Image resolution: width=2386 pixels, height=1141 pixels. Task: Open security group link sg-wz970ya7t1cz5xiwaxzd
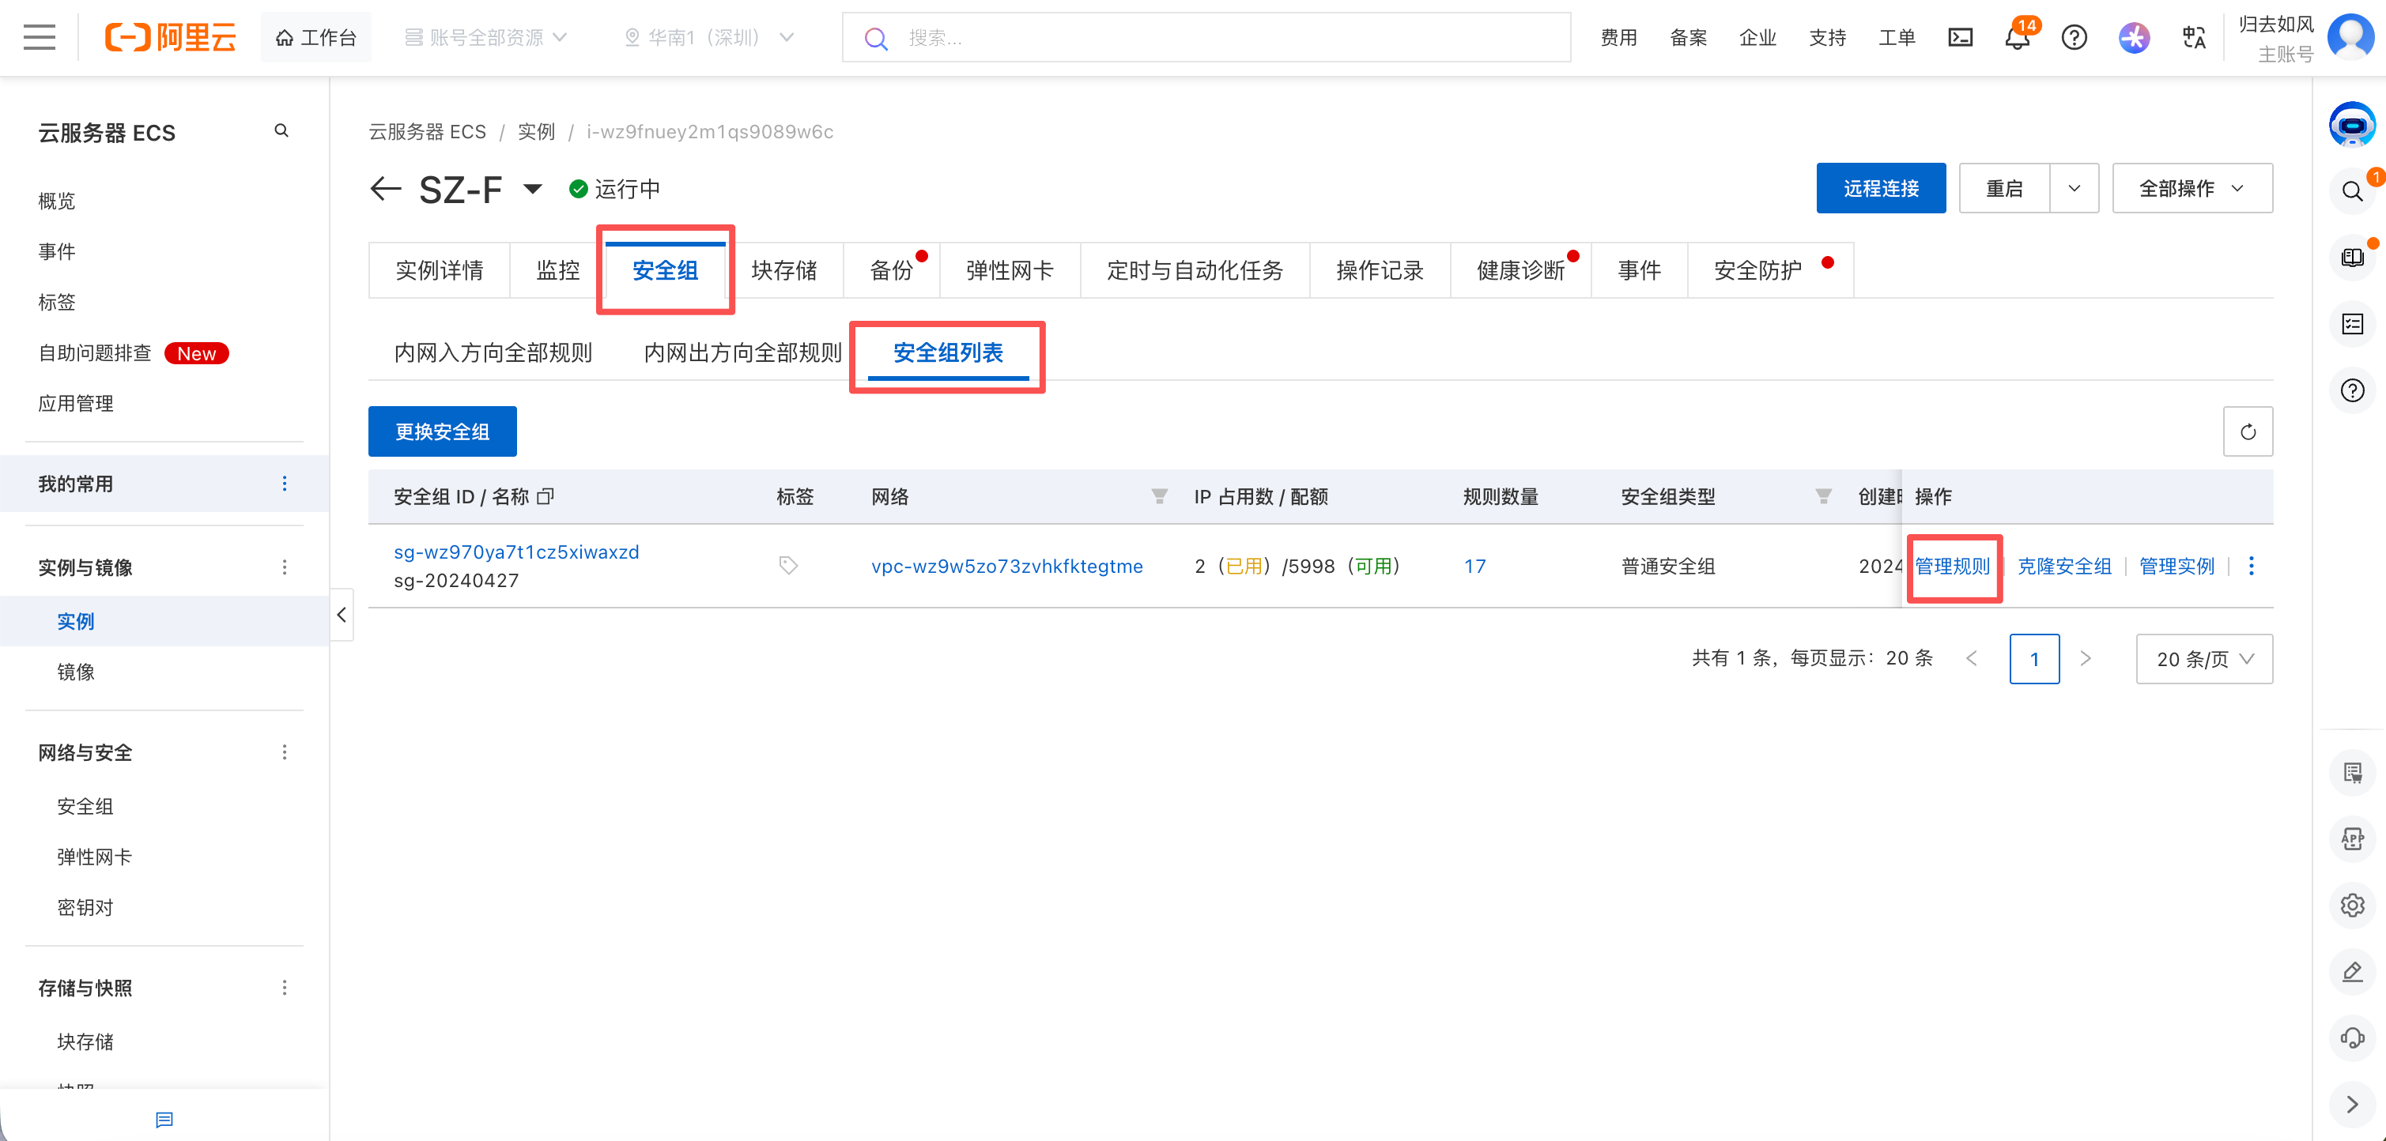click(x=516, y=552)
